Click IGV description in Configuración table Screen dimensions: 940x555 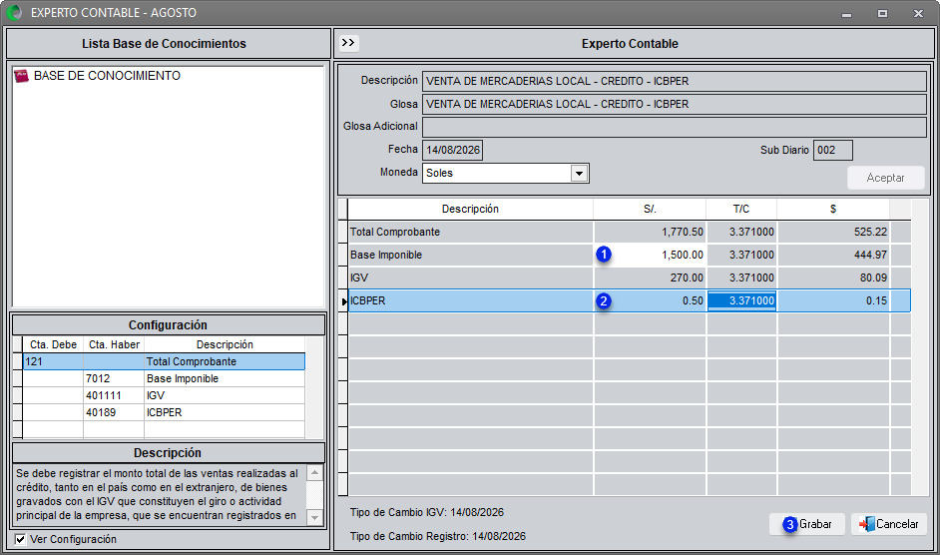click(x=225, y=395)
